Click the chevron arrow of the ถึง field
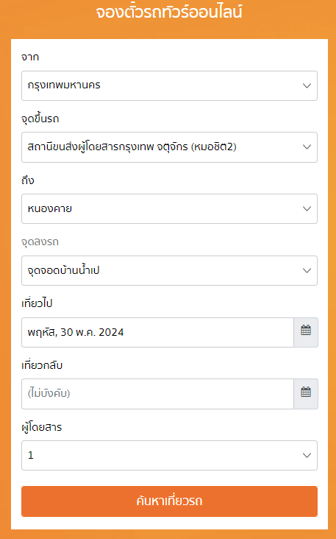 [307, 208]
